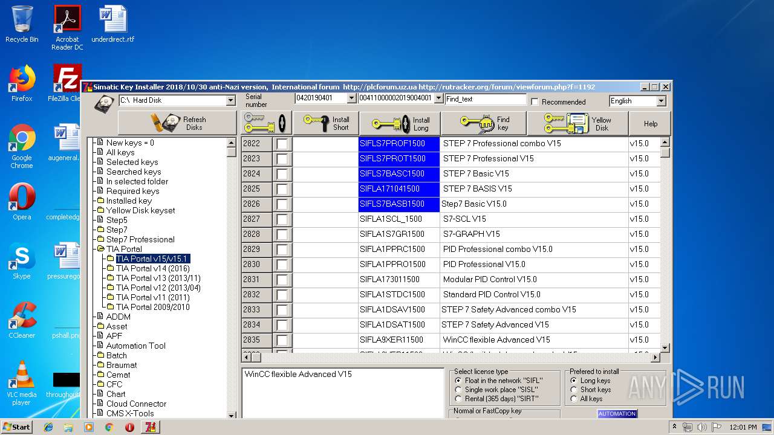Image resolution: width=774 pixels, height=435 pixels.
Task: Select Step7 Professional tree folder
Action: click(x=140, y=239)
